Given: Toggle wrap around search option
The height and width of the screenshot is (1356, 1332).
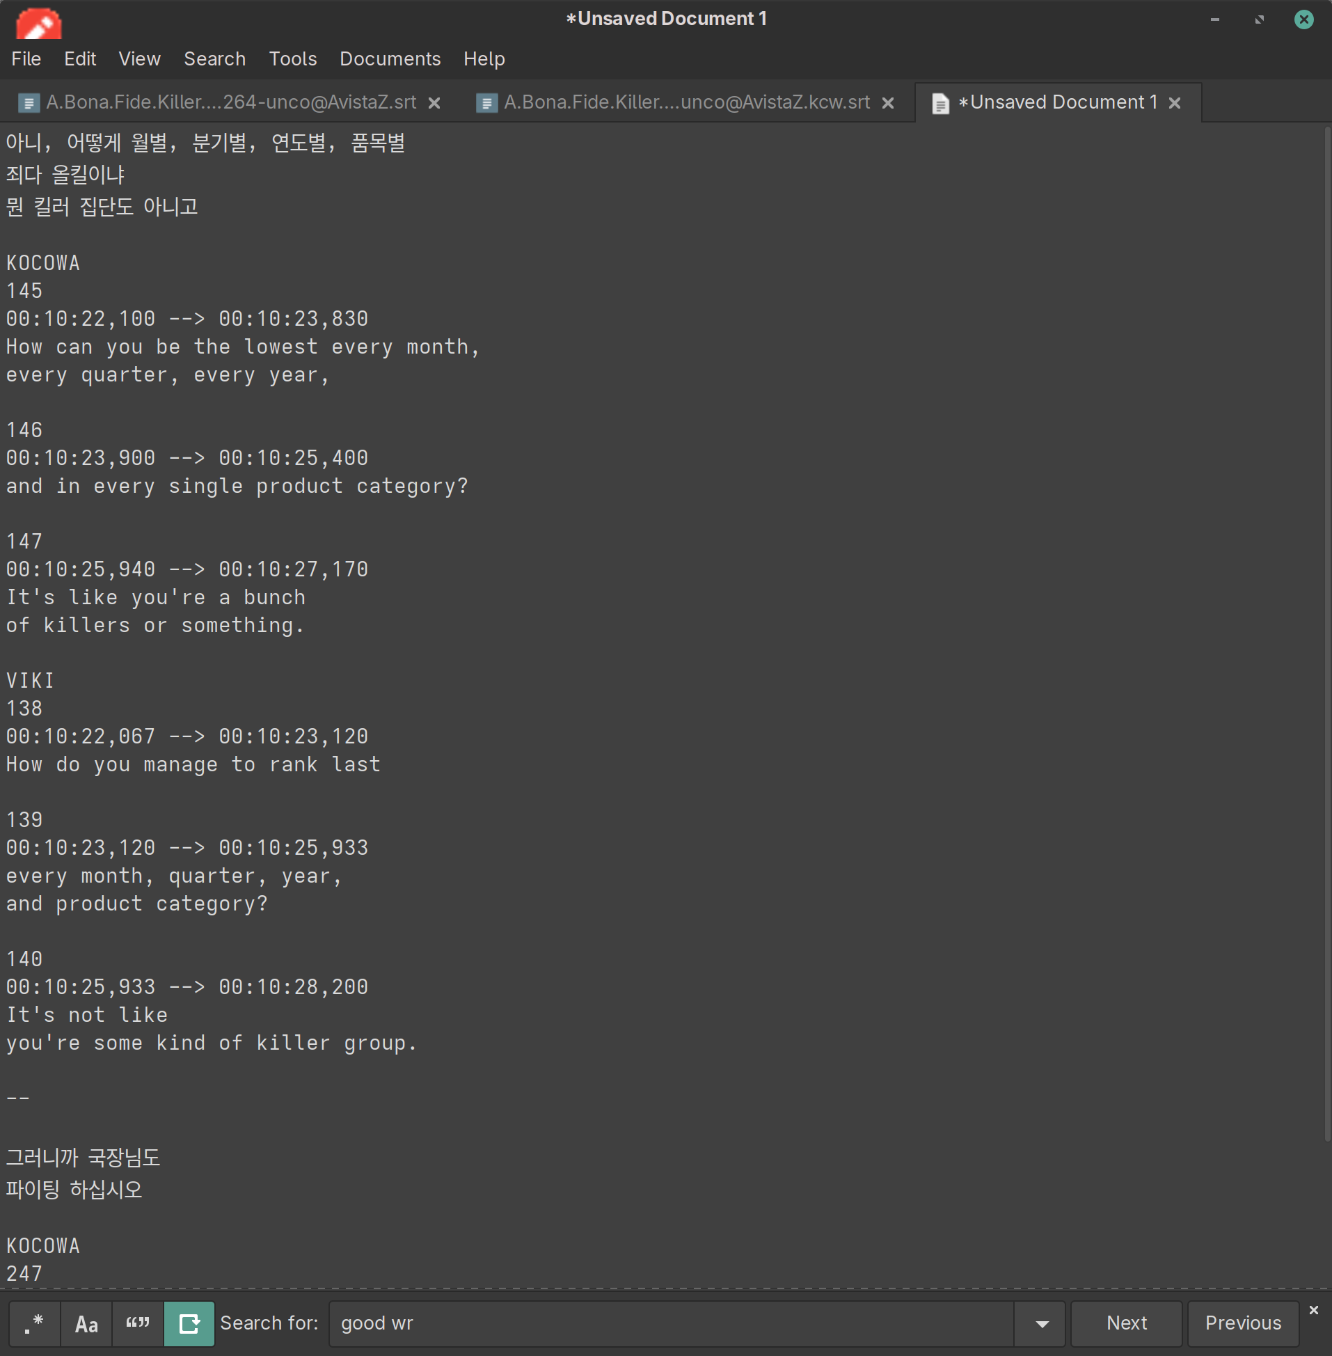Looking at the screenshot, I should (189, 1323).
